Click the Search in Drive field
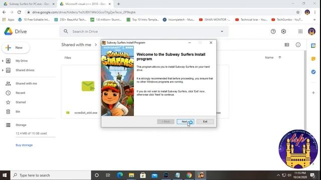 143,31
